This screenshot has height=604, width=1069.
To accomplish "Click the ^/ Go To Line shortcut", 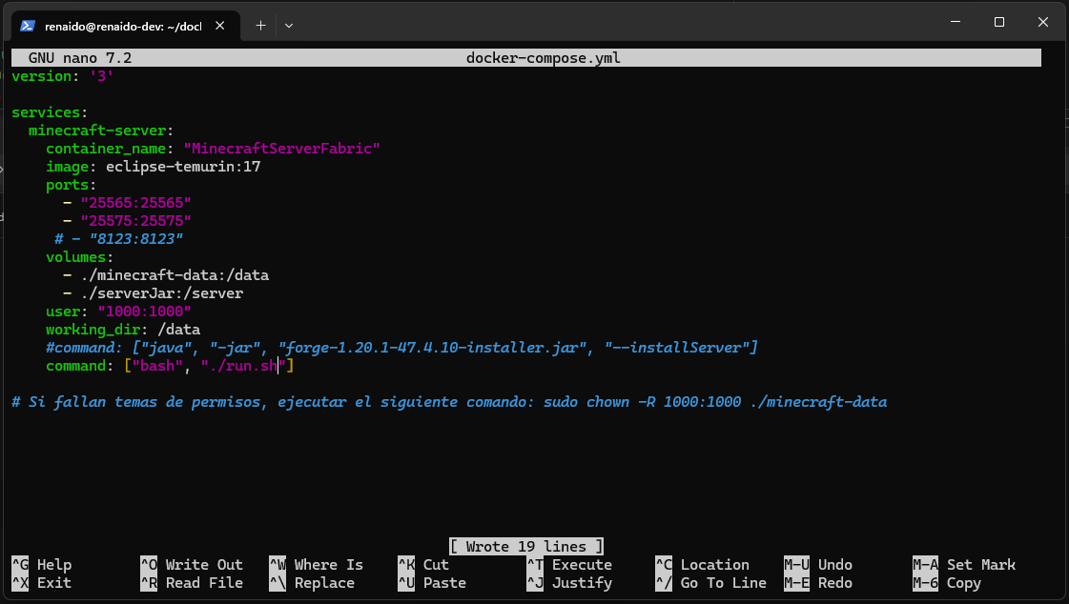I will click(711, 583).
